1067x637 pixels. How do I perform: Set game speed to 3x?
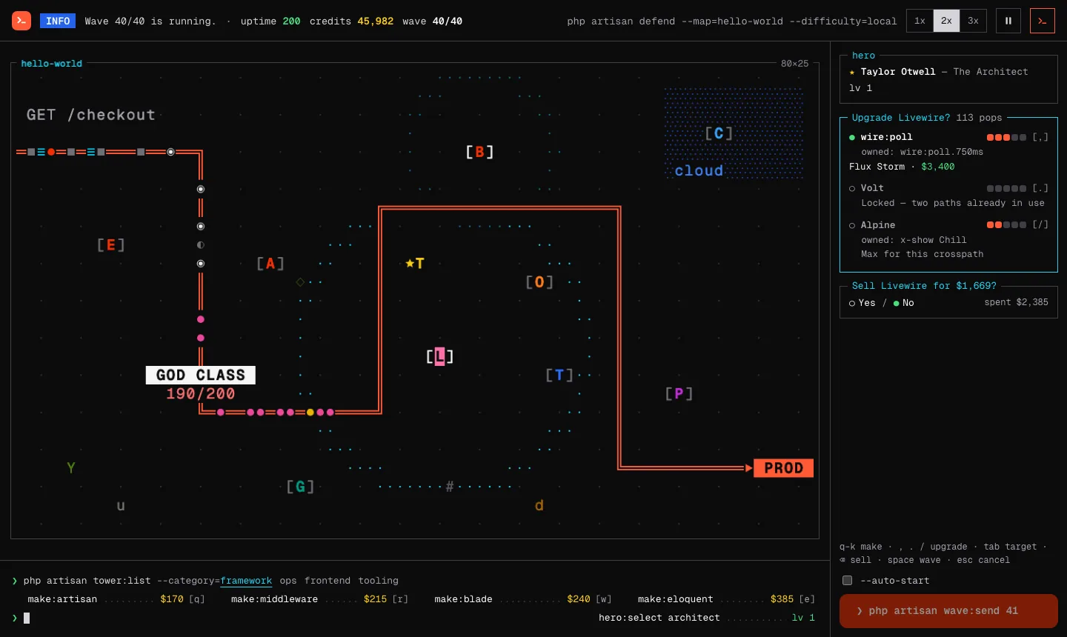pyautogui.click(x=973, y=21)
